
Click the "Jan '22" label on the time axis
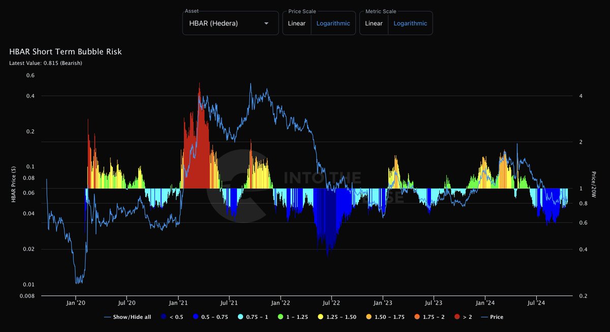click(x=280, y=303)
